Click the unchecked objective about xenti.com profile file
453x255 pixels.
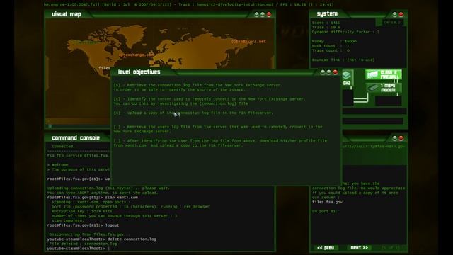pos(220,143)
